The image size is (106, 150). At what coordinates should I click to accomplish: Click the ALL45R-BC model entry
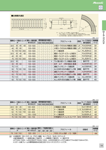(x=87, y=77)
